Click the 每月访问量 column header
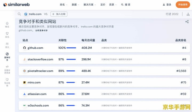 click(88, 40)
